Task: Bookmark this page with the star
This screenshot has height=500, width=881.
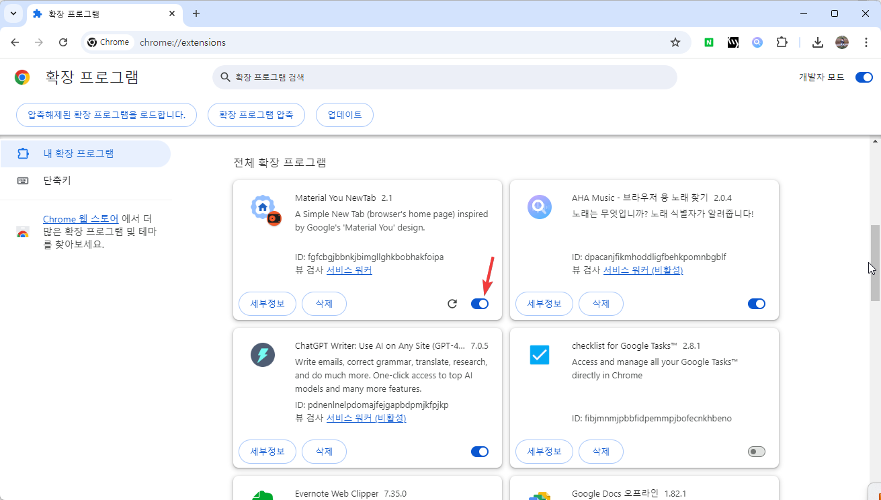Action: tap(675, 42)
